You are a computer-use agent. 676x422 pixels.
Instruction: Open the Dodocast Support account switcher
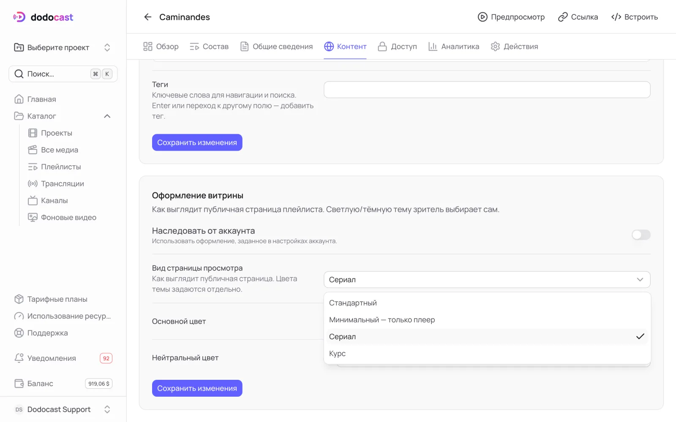[x=63, y=409]
